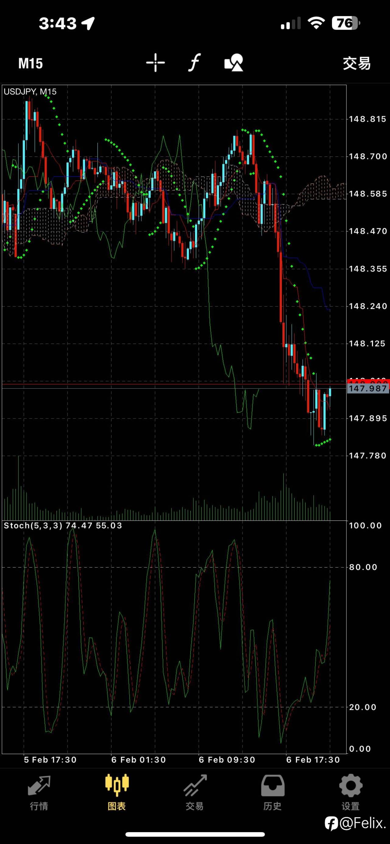This screenshot has height=844, width=390.
Task: Tap the 148.355 price axis label
Action: click(x=368, y=269)
